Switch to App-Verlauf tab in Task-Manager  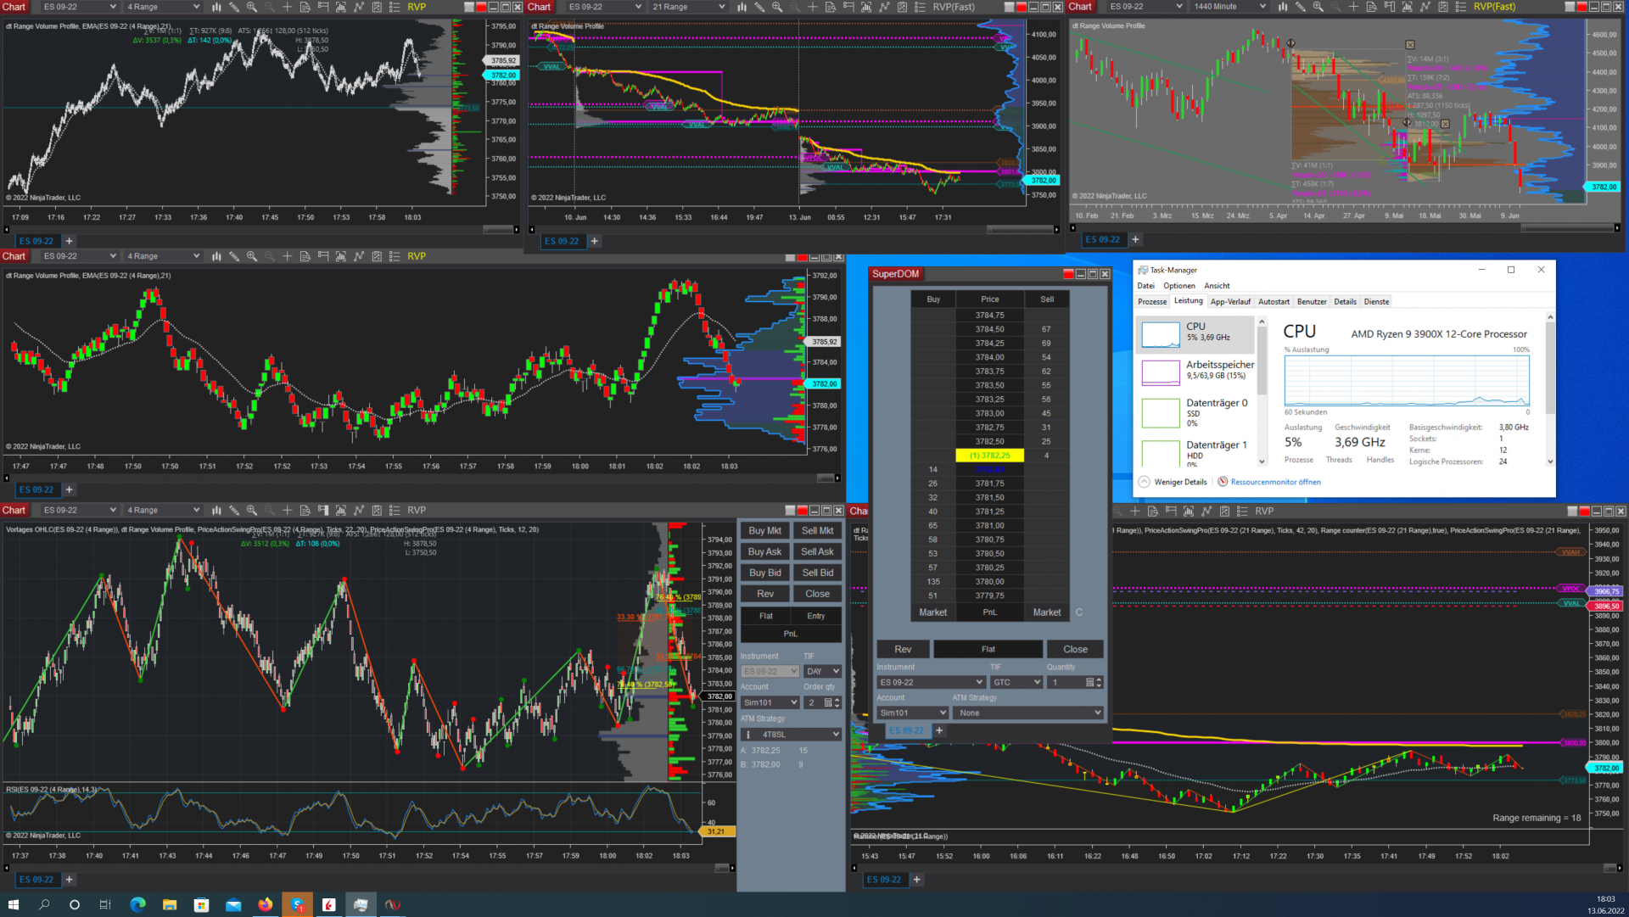[x=1229, y=302]
